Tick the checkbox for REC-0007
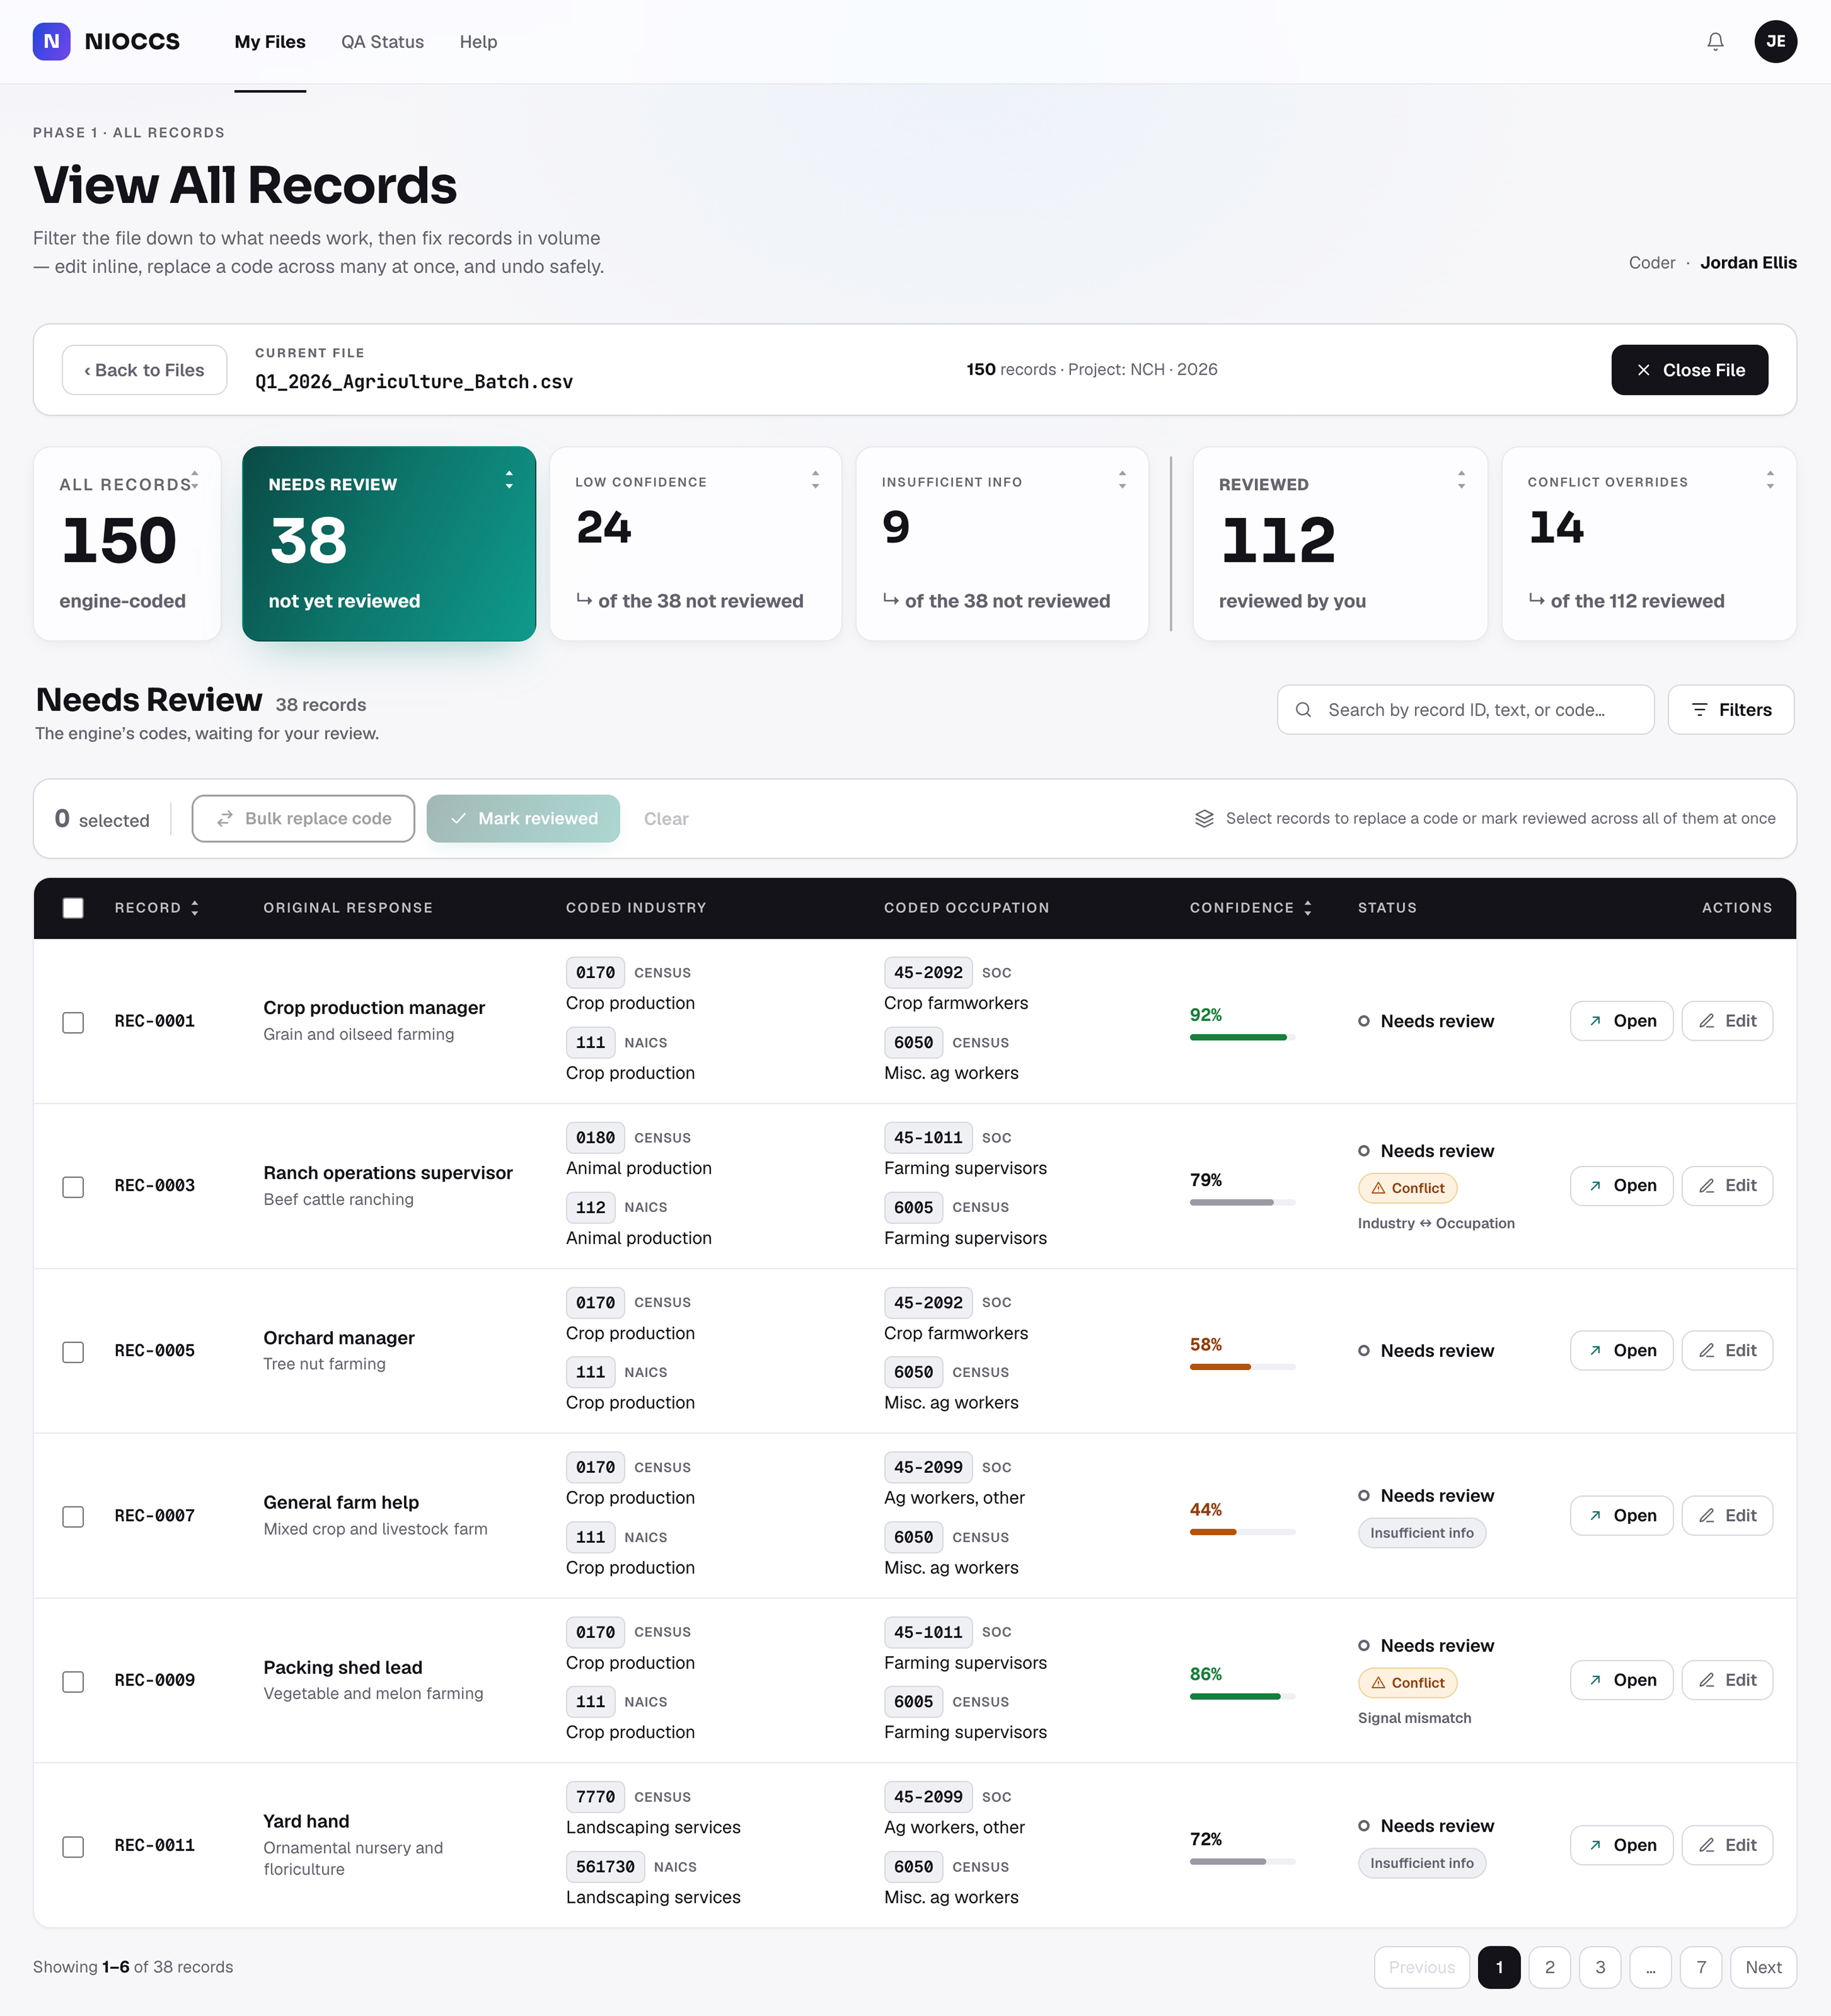The height and width of the screenshot is (2016, 1831). [x=73, y=1517]
